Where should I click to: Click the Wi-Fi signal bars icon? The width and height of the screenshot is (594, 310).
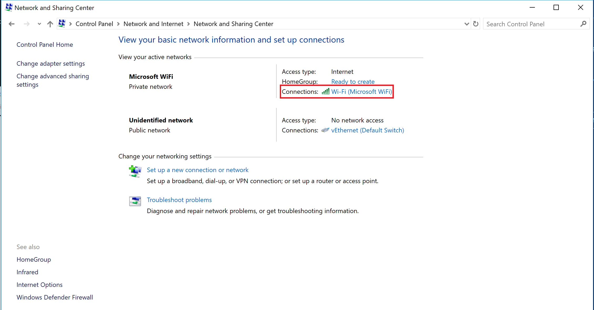(x=326, y=92)
